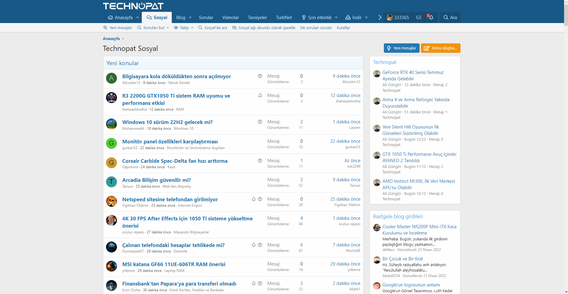Image resolution: width=568 pixels, height=294 pixels.
Task: Expand the Anasayfa dropdown arrow
Action: pyautogui.click(x=138, y=18)
